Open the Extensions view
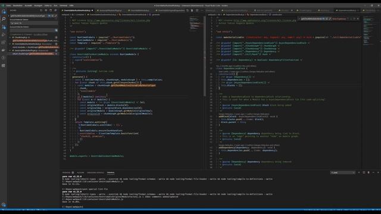Viewport: 381px width, 214px height. click(x=4, y=42)
